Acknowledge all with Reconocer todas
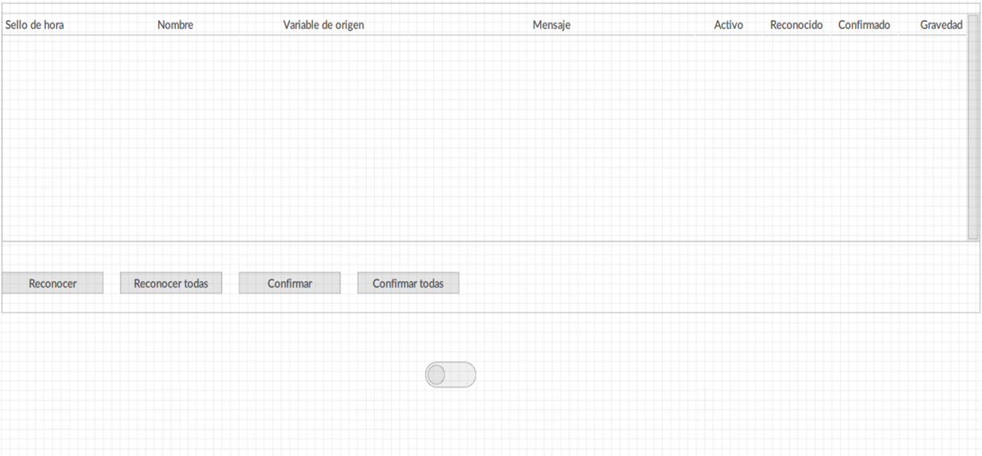This screenshot has width=982, height=456. click(171, 283)
